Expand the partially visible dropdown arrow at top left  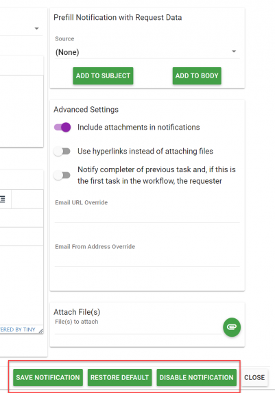(x=36, y=28)
